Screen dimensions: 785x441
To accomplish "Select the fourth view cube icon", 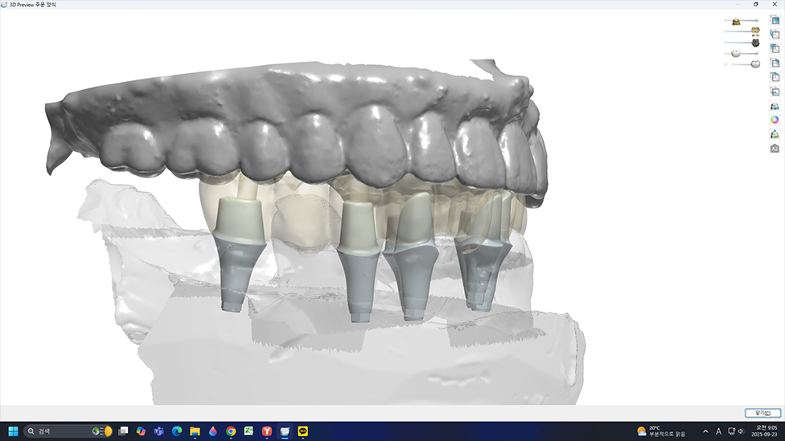I will point(775,63).
